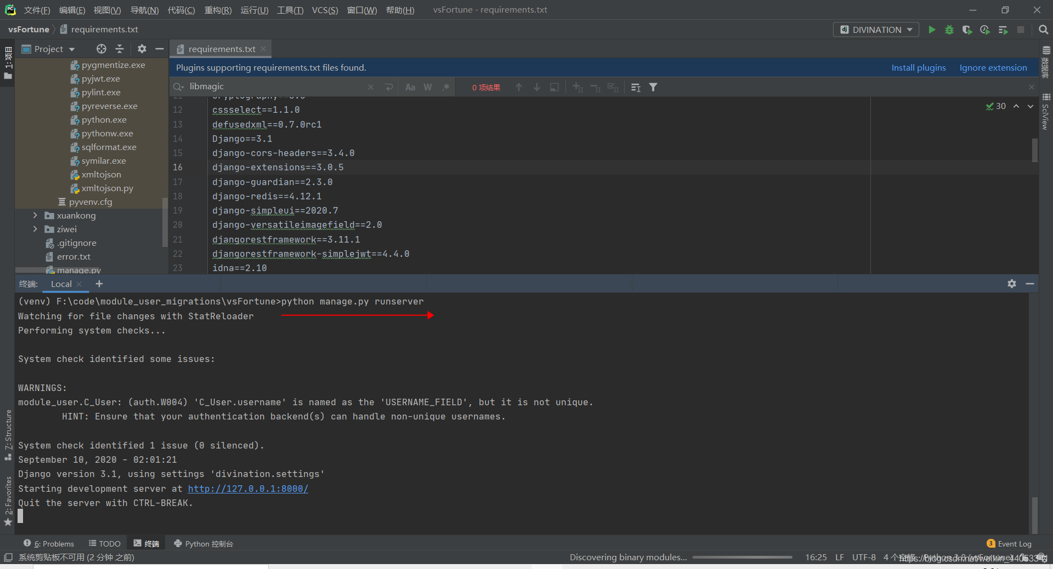Open terminal panel settings gear
Image resolution: width=1053 pixels, height=569 pixels.
click(1012, 284)
